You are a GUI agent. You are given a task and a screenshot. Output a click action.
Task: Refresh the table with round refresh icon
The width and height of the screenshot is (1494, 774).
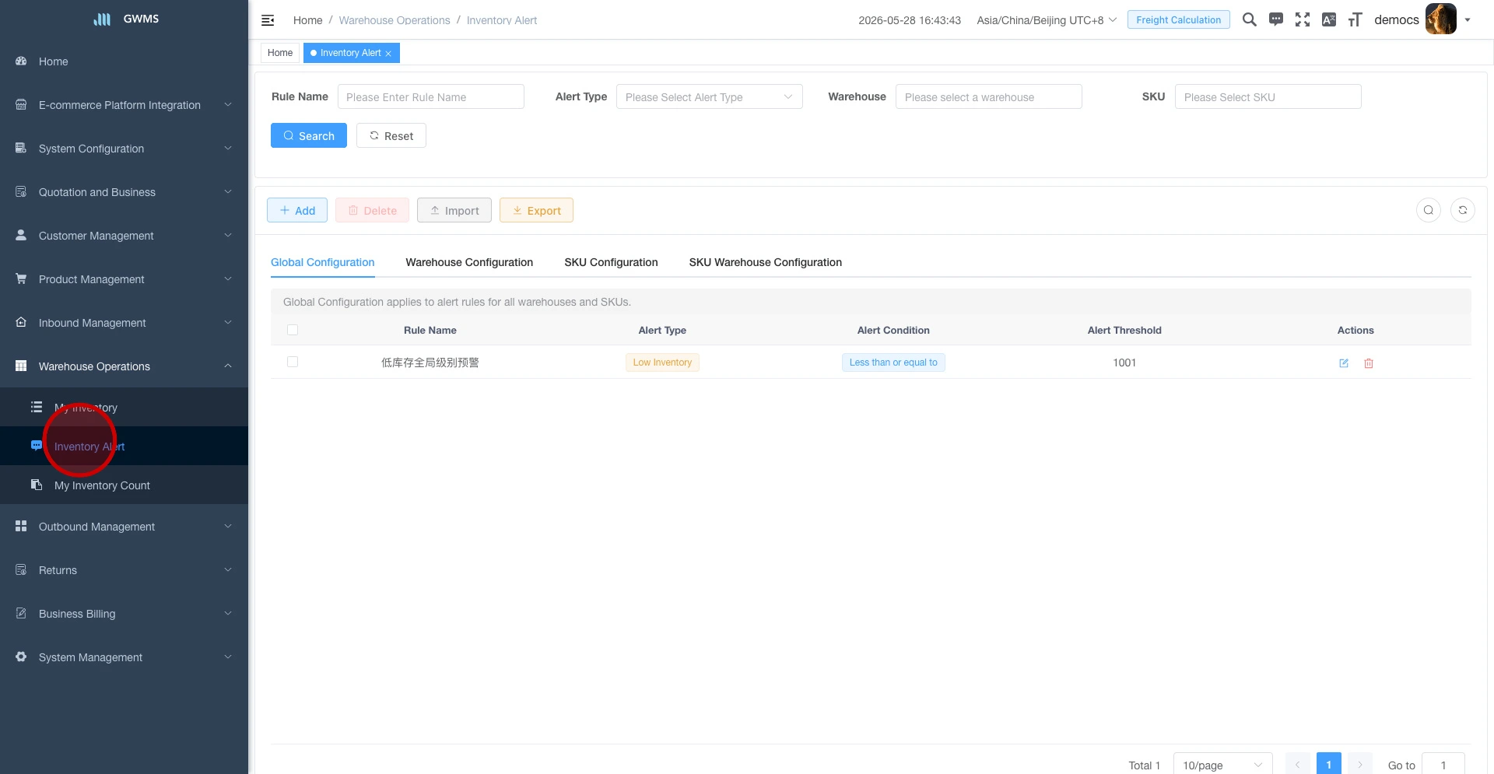click(x=1463, y=210)
